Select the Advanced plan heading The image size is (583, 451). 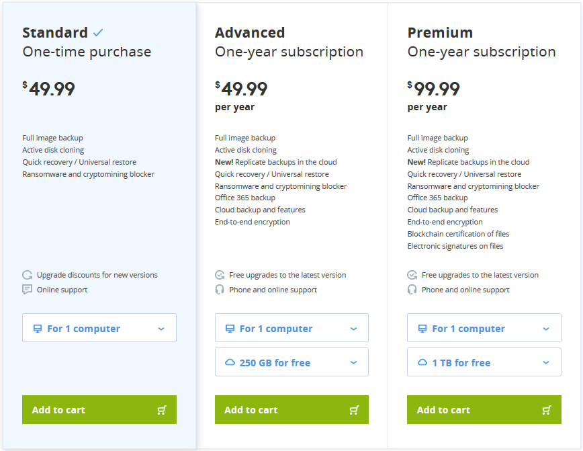(x=250, y=33)
